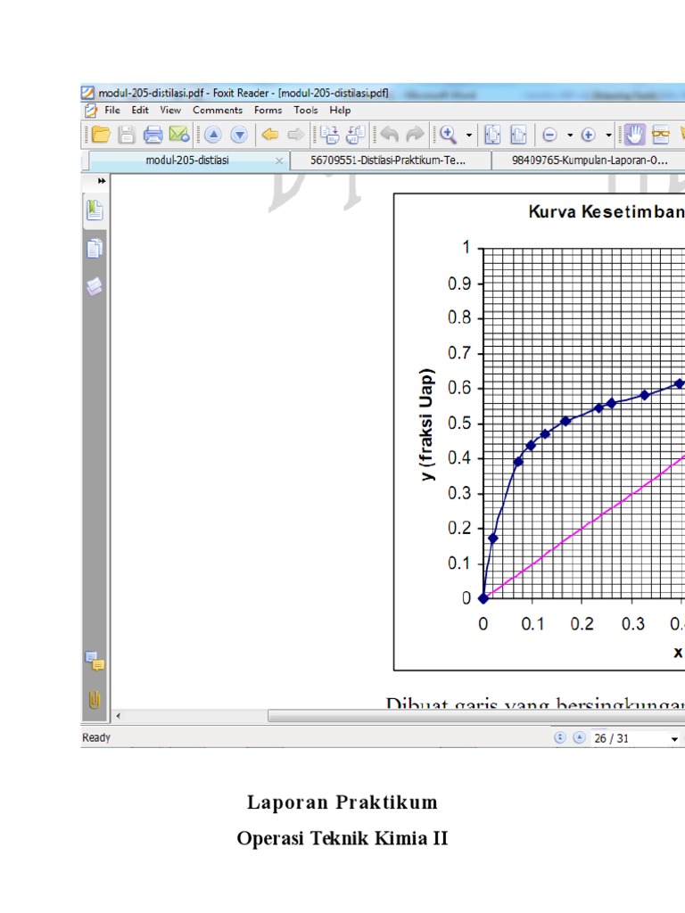
Task: Print the document using the printer icon
Action: pos(153,135)
